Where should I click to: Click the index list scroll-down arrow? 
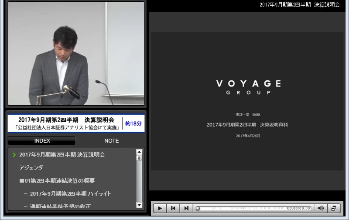139,205
